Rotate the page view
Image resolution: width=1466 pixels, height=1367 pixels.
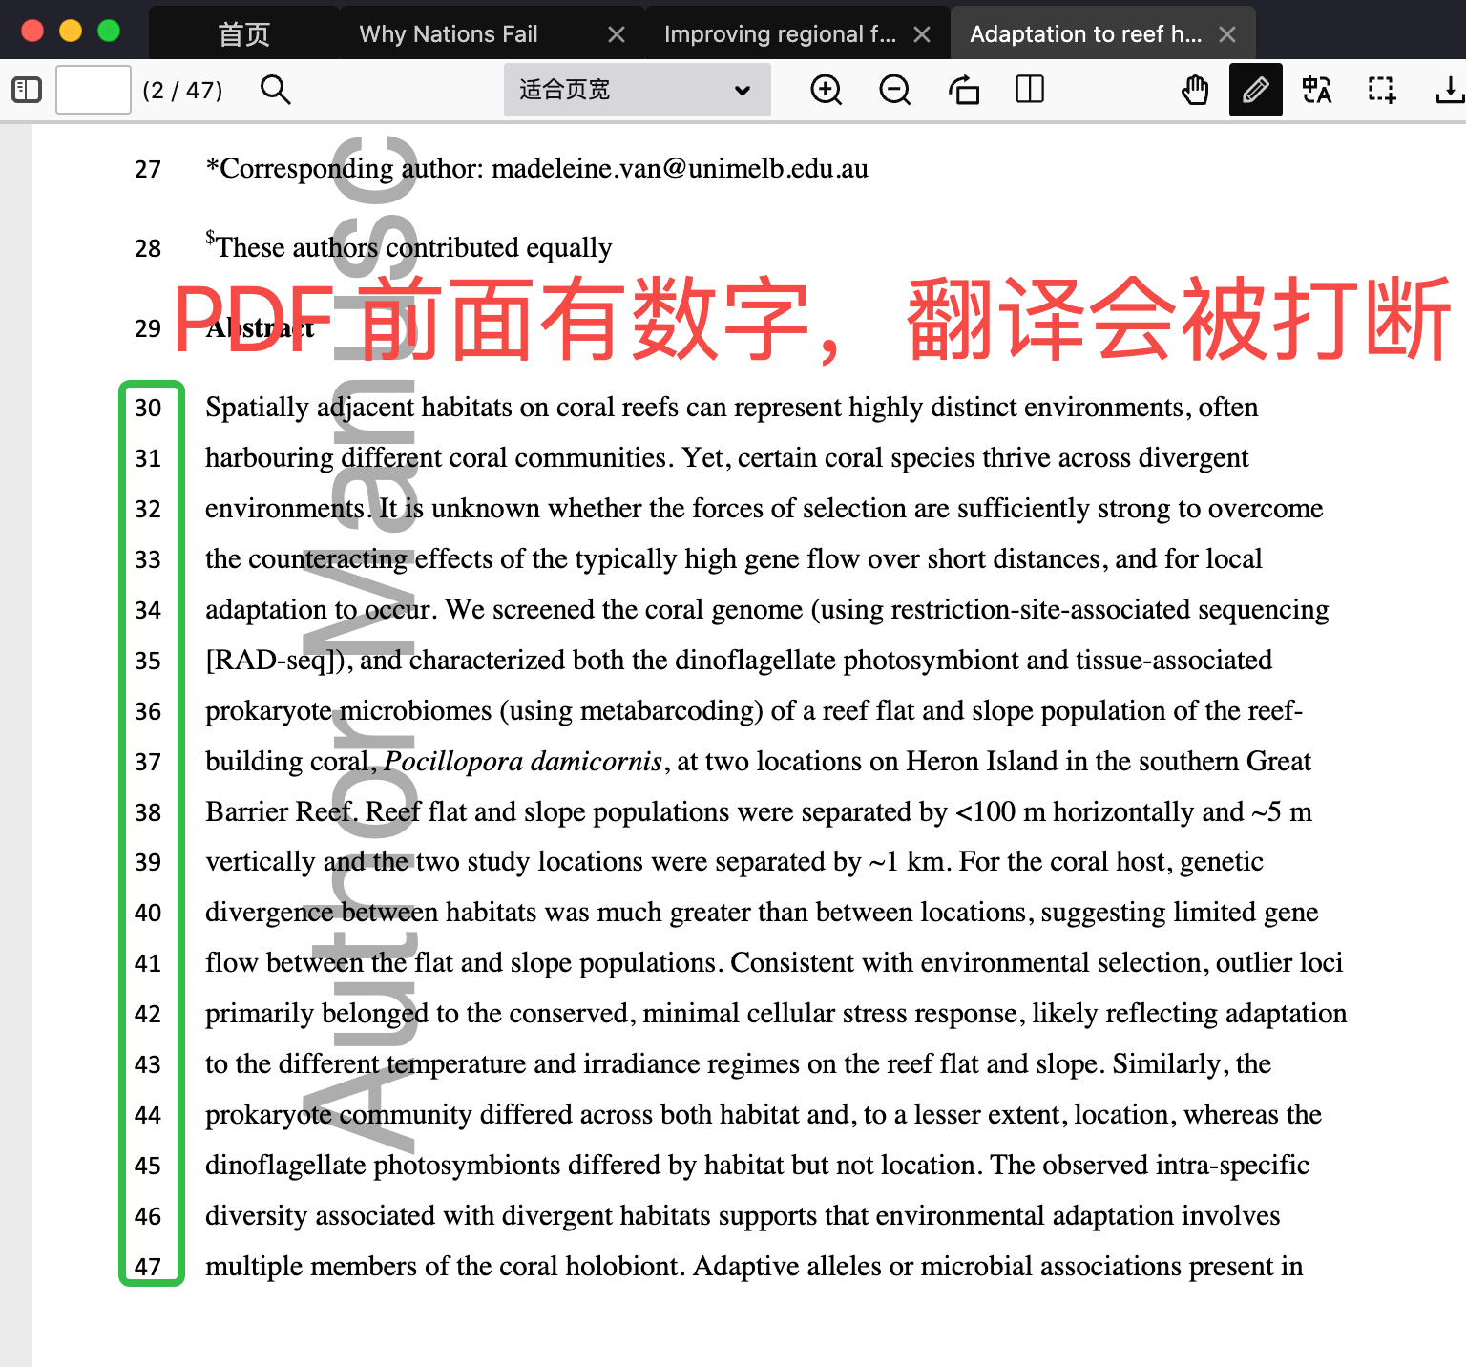pyautogui.click(x=963, y=90)
